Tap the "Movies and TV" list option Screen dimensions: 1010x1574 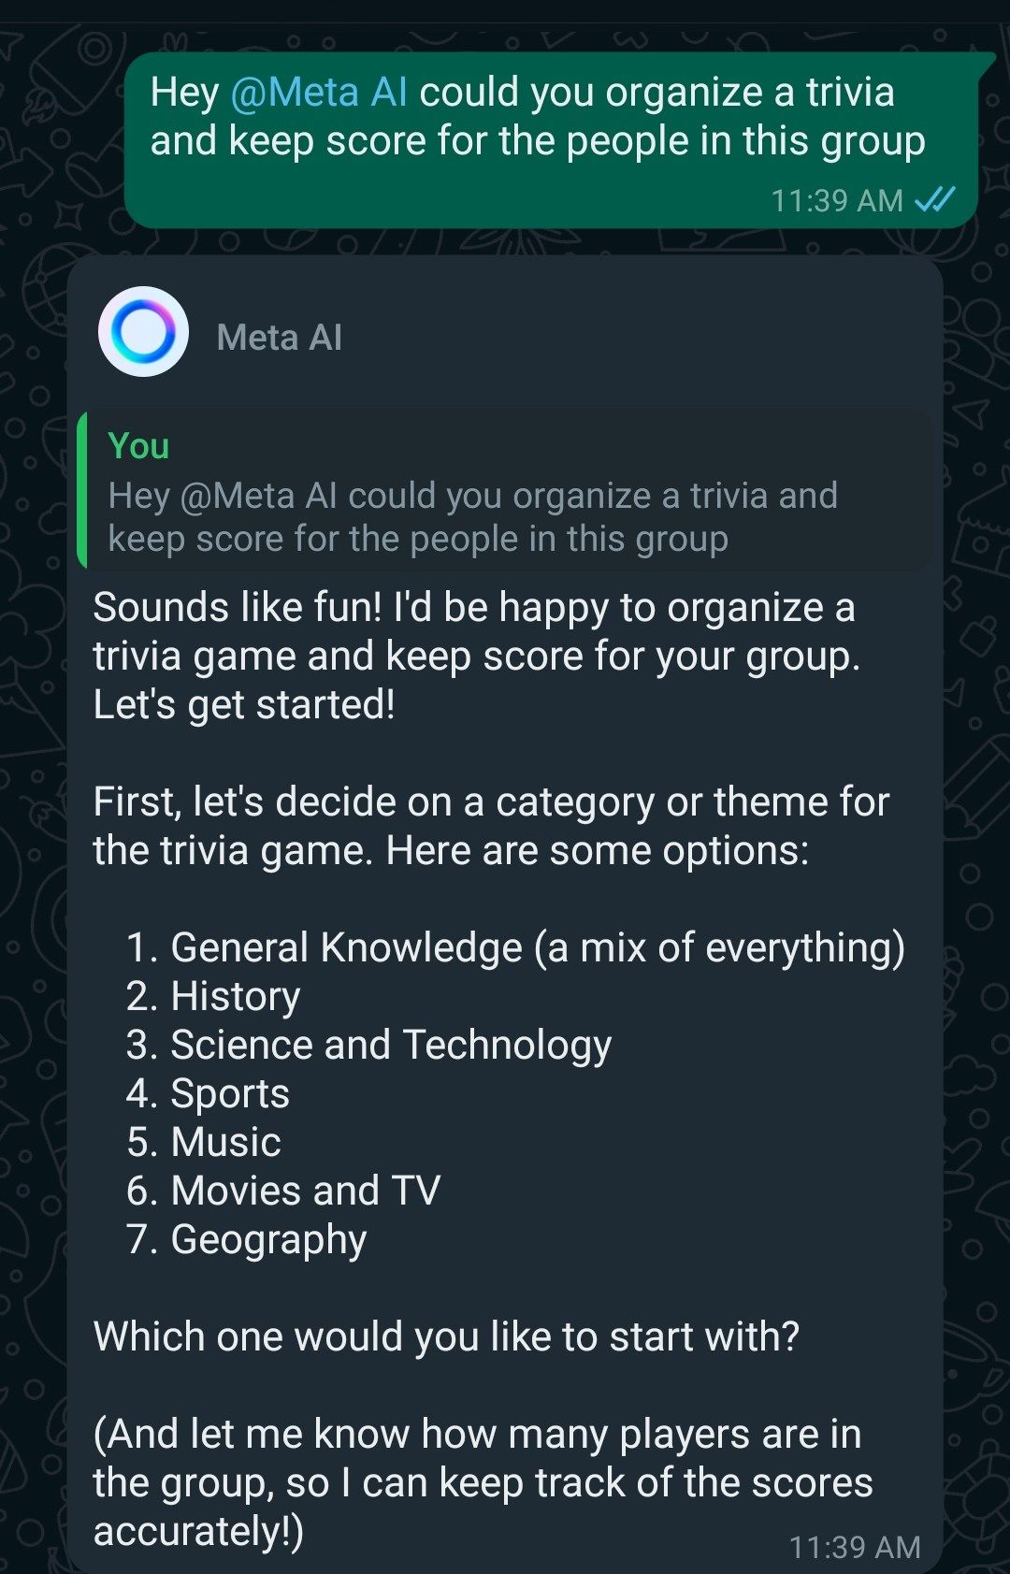(305, 1191)
